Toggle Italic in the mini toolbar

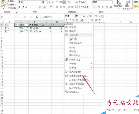[70, 20]
